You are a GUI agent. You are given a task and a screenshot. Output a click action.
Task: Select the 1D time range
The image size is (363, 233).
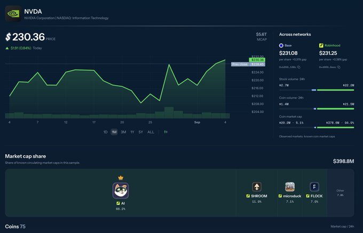tap(105, 132)
